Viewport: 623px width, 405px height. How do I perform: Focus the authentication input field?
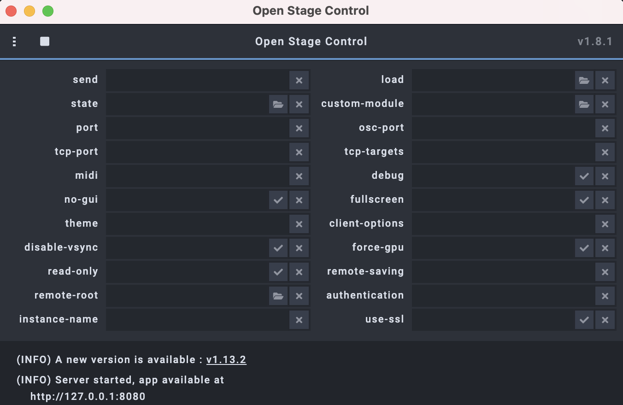coord(503,296)
